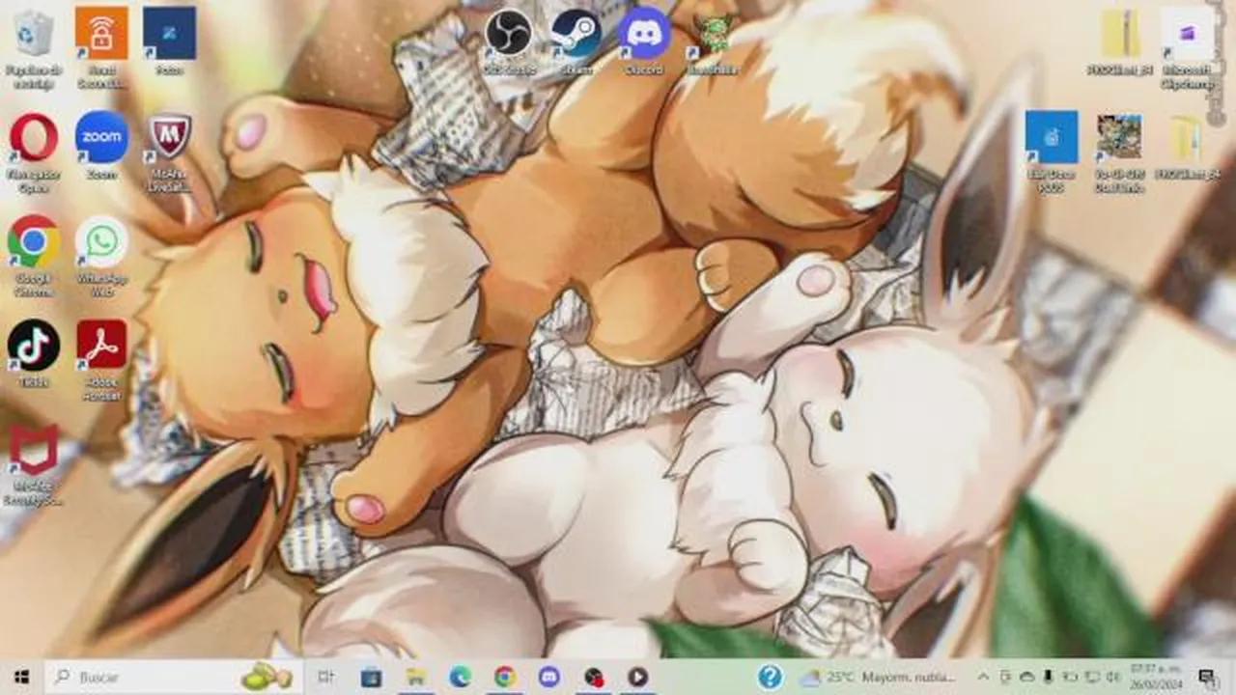Select the zip folder beside Yu-Gi-Oh shortcut
The width and height of the screenshot is (1236, 695).
point(1187,147)
